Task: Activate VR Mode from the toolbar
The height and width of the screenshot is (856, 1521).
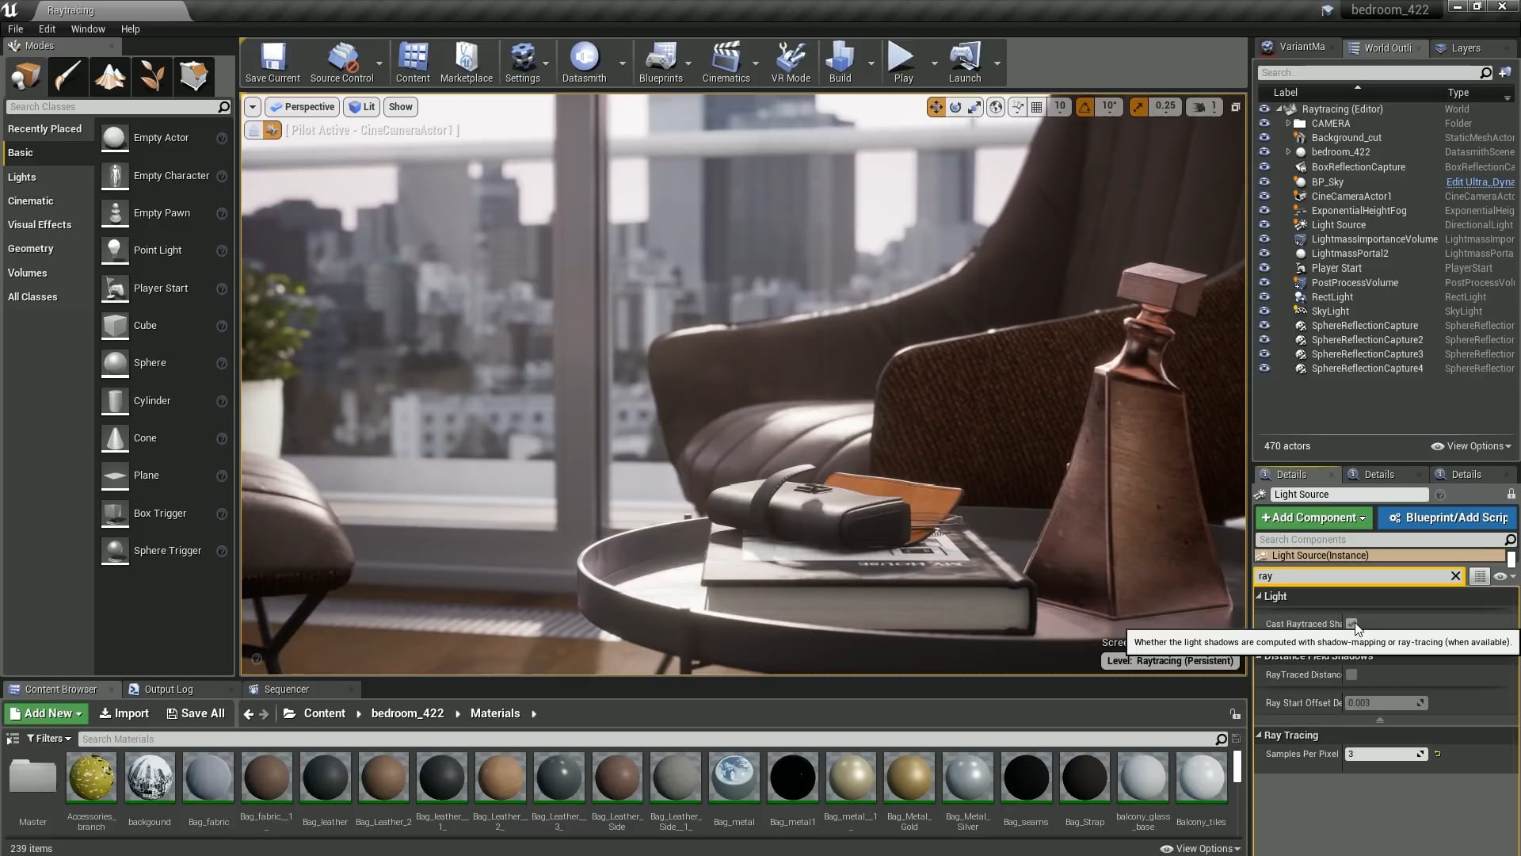Action: pos(790,63)
